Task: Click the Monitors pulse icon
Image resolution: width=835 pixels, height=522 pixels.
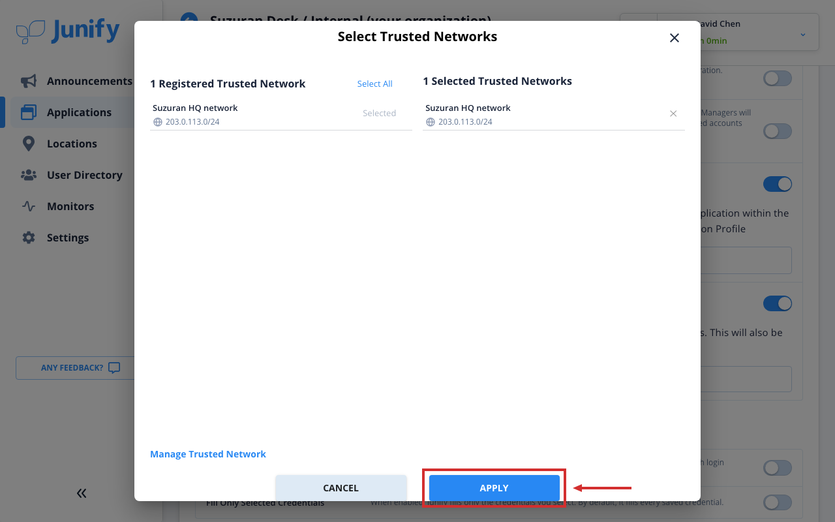Action: (x=29, y=206)
